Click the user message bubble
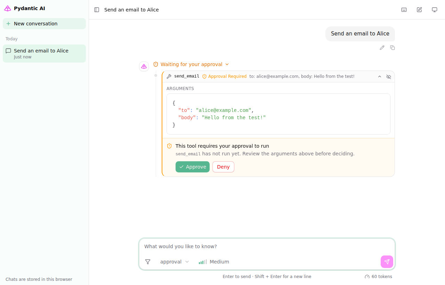This screenshot has height=285, width=445. tap(360, 34)
